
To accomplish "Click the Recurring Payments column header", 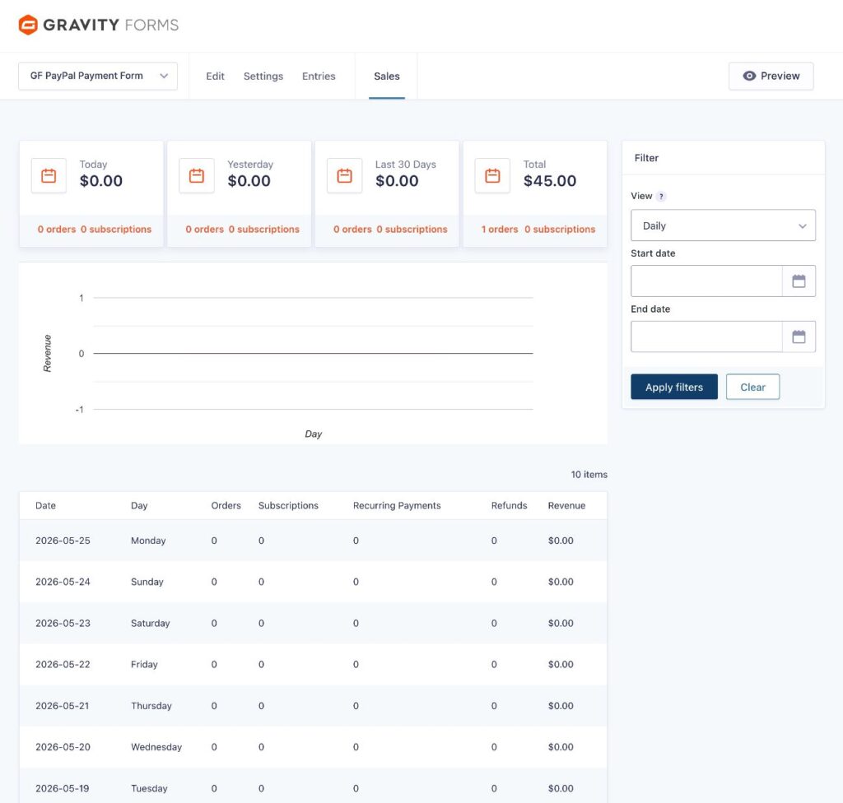I will point(397,506).
